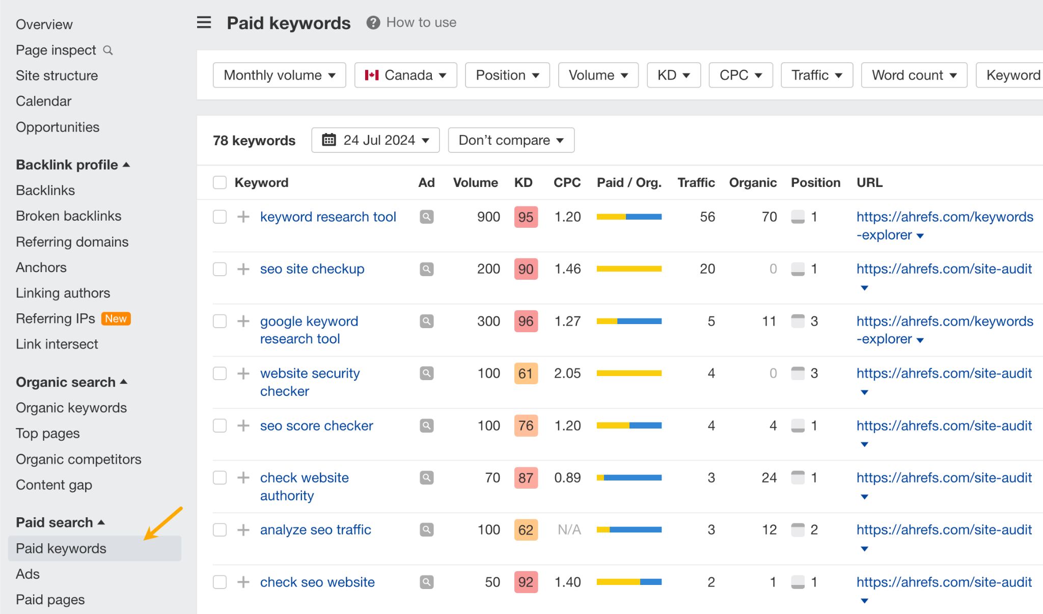Click the Paid/Org ratio bar for website security checker
1043x614 pixels.
pyautogui.click(x=629, y=373)
